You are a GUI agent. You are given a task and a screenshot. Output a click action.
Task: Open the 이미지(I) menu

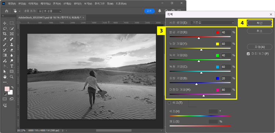pyautogui.click(x=33, y=4)
